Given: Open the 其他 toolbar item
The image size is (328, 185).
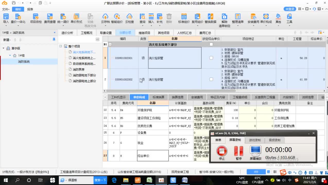Looking at the screenshot, I should 278,18.
